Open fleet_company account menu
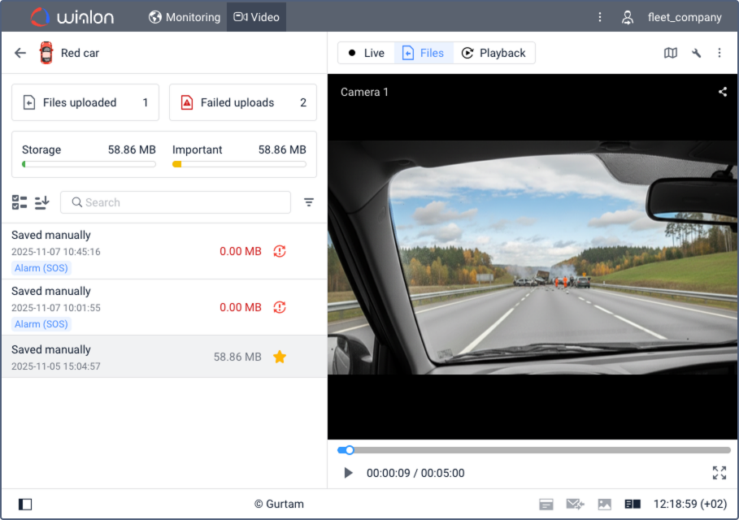Screen dimensions: 739x520 (685, 17)
